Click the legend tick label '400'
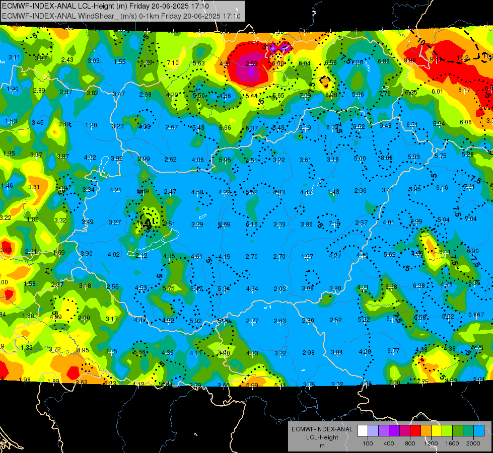The width and height of the screenshot is (493, 453). (389, 443)
